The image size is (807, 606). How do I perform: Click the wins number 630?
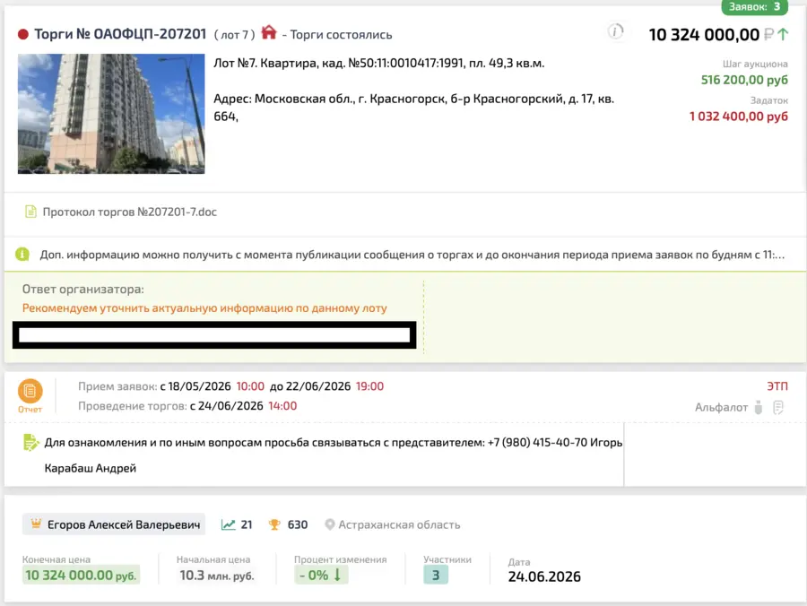[x=298, y=524]
